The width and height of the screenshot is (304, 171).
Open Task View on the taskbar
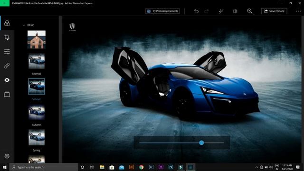tap(92, 167)
